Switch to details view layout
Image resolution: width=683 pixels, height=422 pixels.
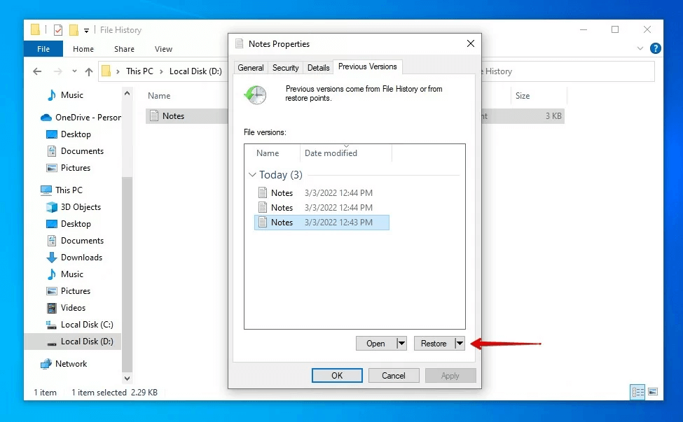click(x=637, y=392)
